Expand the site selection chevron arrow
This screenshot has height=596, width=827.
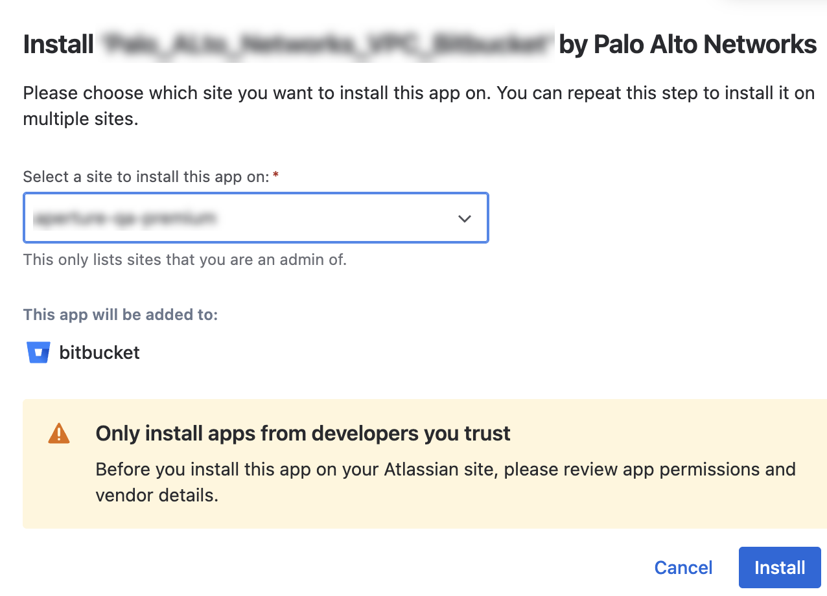(464, 218)
